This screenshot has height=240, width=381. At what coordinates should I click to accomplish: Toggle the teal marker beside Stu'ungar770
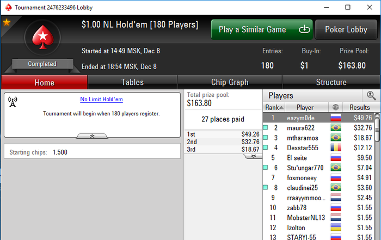click(x=266, y=167)
